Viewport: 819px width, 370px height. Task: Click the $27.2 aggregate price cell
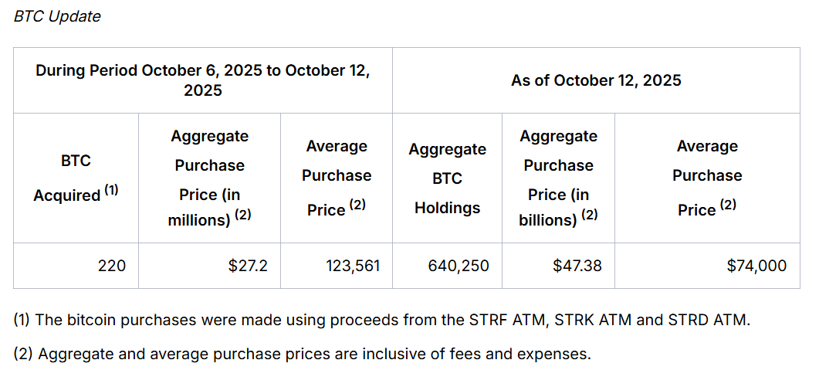[248, 266]
